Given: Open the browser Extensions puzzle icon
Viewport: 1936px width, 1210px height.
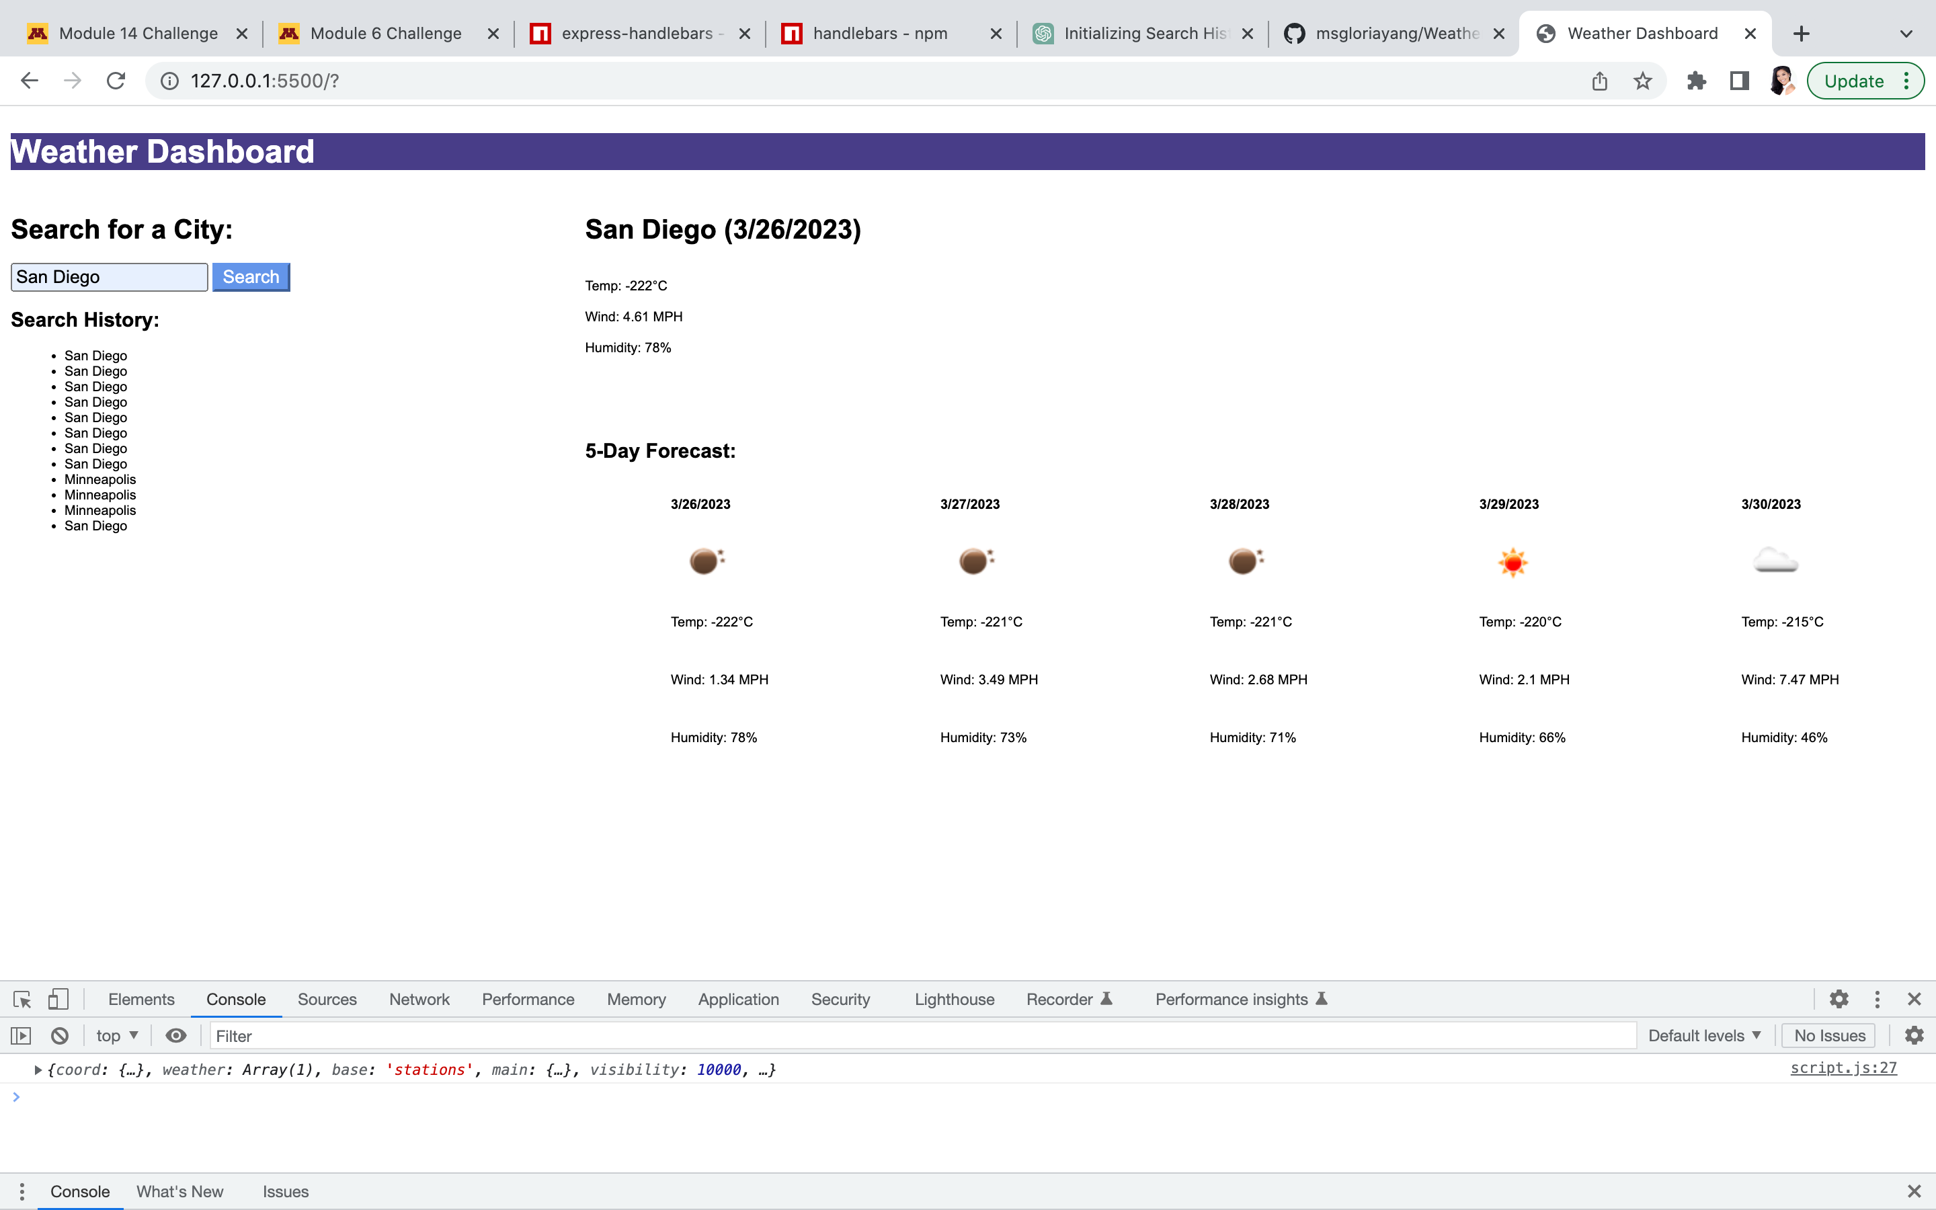Looking at the screenshot, I should 1697,80.
